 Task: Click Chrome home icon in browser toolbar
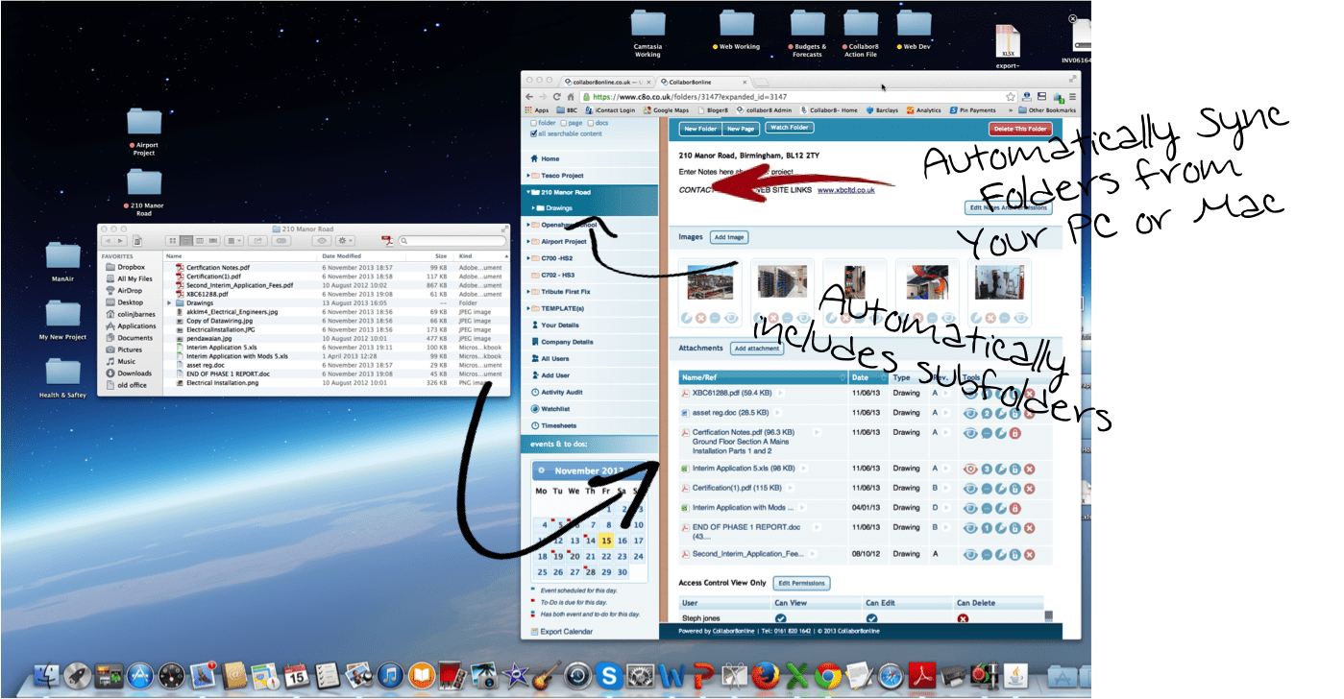point(569,97)
